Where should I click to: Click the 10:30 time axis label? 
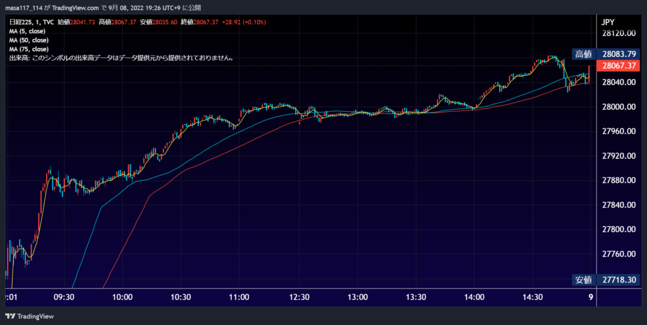(181, 297)
